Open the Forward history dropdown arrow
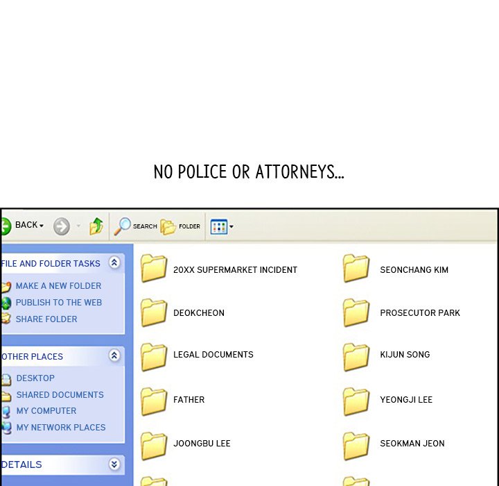The width and height of the screenshot is (499, 486). (78, 226)
